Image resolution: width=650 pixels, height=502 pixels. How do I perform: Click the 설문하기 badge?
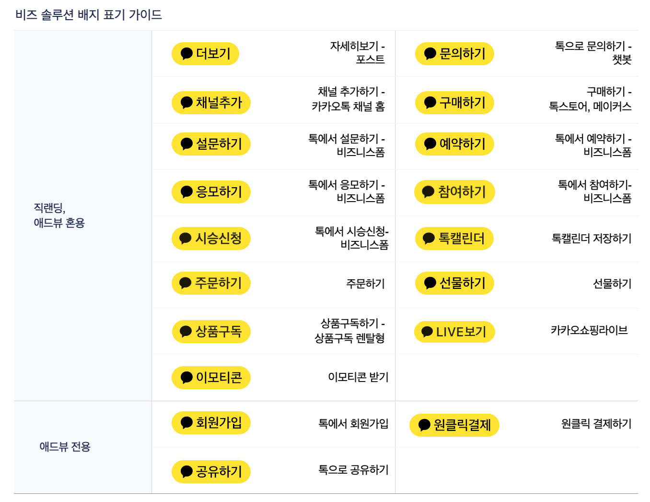coord(211,144)
